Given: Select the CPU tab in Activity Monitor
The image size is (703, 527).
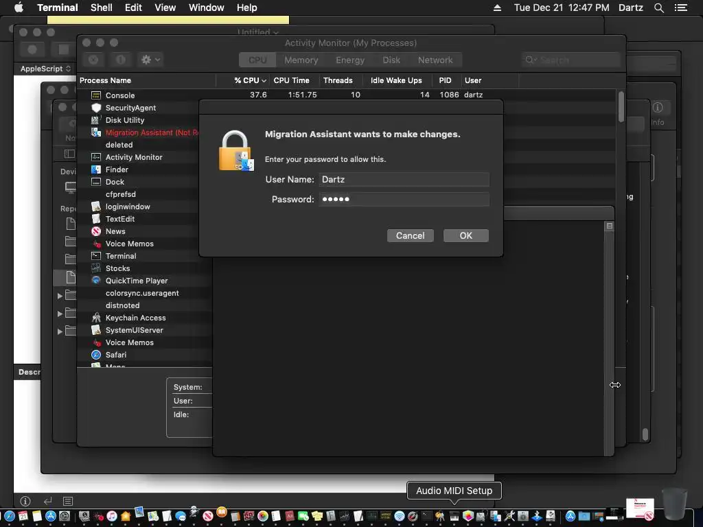Looking at the screenshot, I should point(257,60).
